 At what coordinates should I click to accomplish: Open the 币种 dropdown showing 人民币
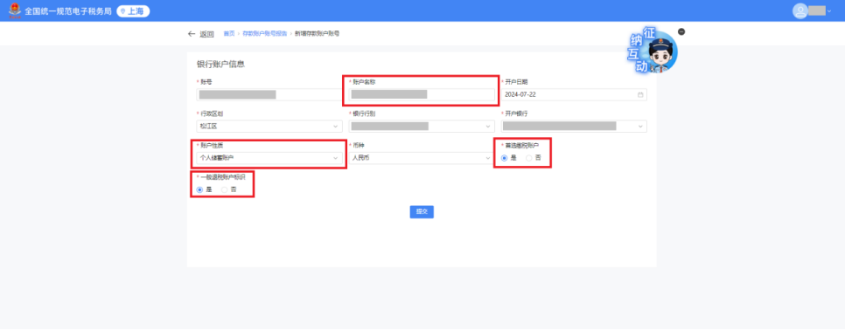point(422,158)
